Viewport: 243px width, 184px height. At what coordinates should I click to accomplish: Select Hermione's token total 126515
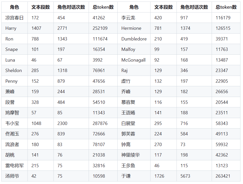click(x=223, y=28)
